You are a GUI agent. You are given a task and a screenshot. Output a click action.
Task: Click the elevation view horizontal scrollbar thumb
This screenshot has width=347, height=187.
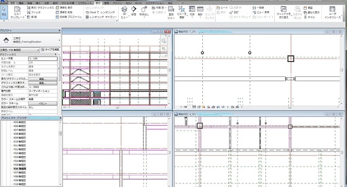(x=118, y=107)
